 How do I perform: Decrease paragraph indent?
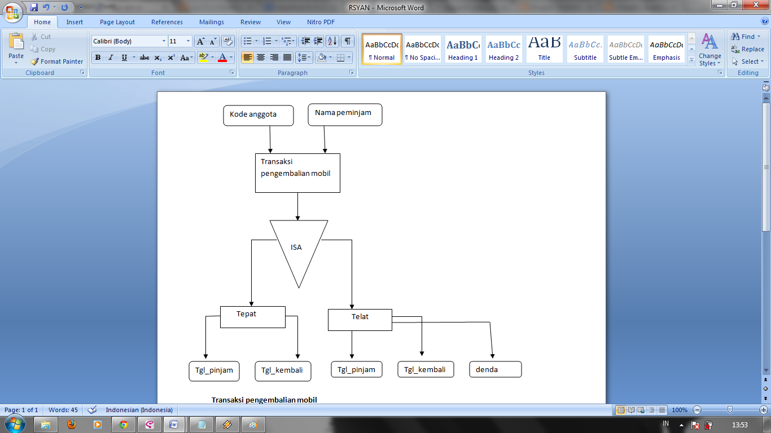[305, 41]
